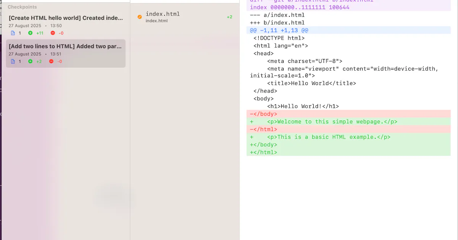Viewport: 458px width, 240px height.
Task: Click the "<title>Hello World</title>" line
Action: click(x=311, y=83)
